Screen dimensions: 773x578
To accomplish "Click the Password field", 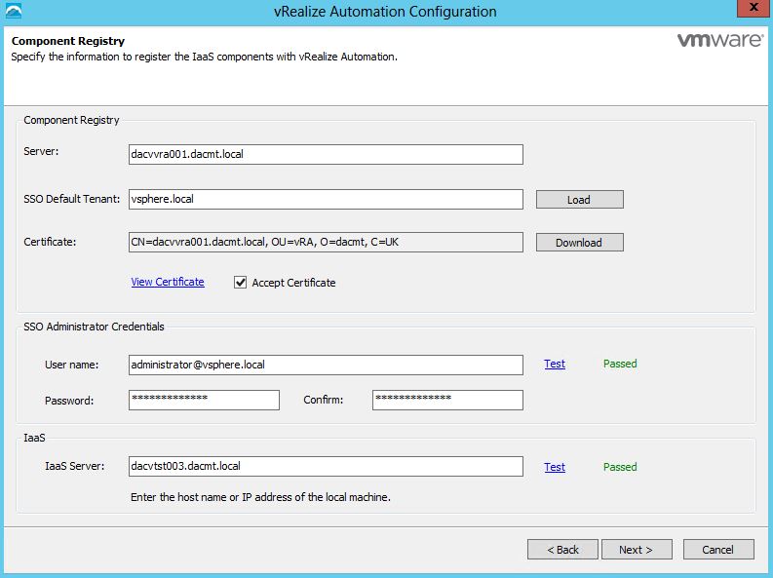I will [x=204, y=400].
